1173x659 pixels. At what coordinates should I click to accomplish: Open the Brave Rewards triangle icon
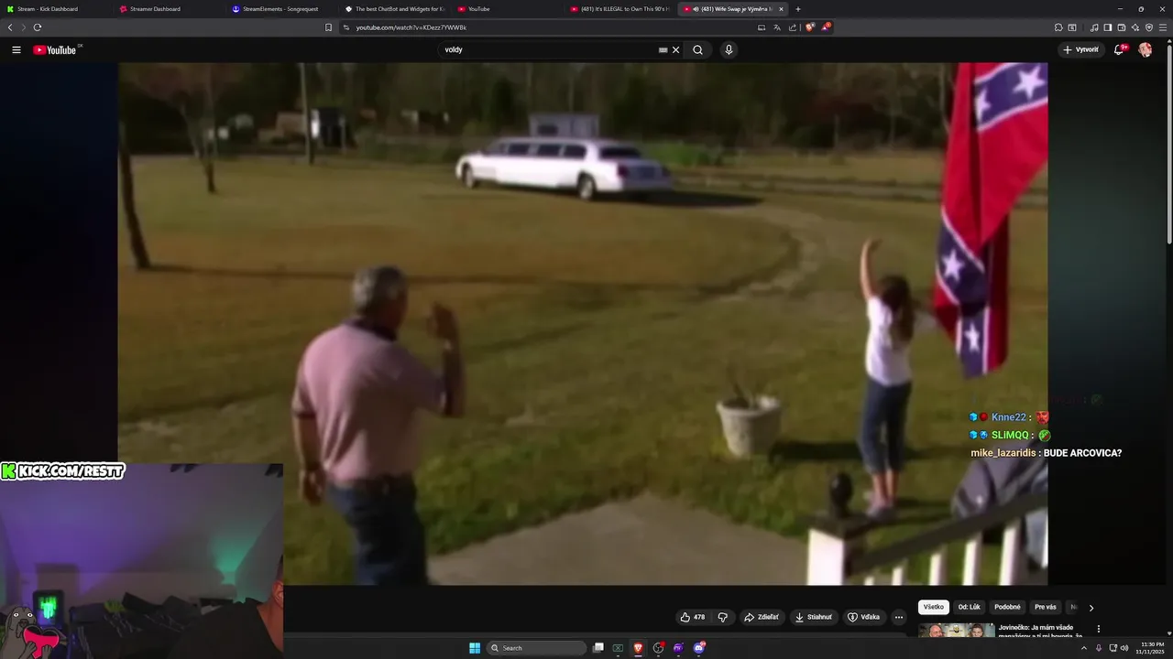click(x=825, y=27)
